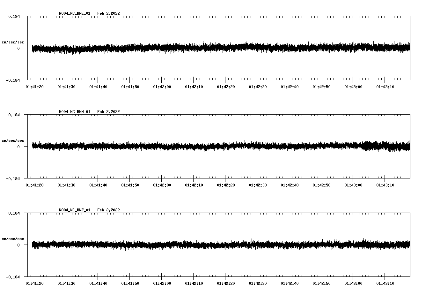Screen dimensions: 433x295
Task: Click the HNZ acceleration waveform trace
Action: [x=221, y=245]
